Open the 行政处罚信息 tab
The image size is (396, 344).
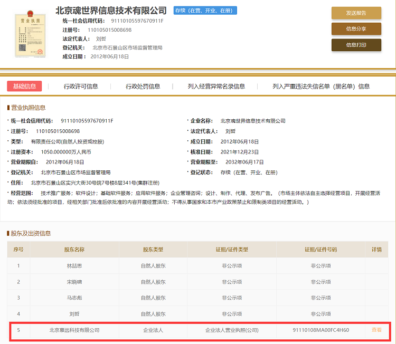(143, 87)
